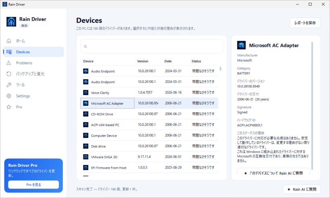
Task: Maximize the Rain Driver window
Action: click(x=310, y=4)
